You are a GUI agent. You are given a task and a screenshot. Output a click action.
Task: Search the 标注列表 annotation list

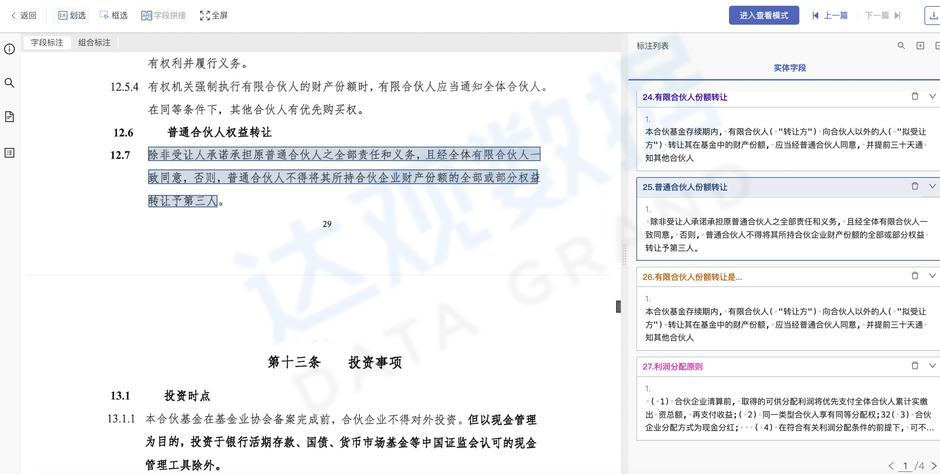[901, 46]
